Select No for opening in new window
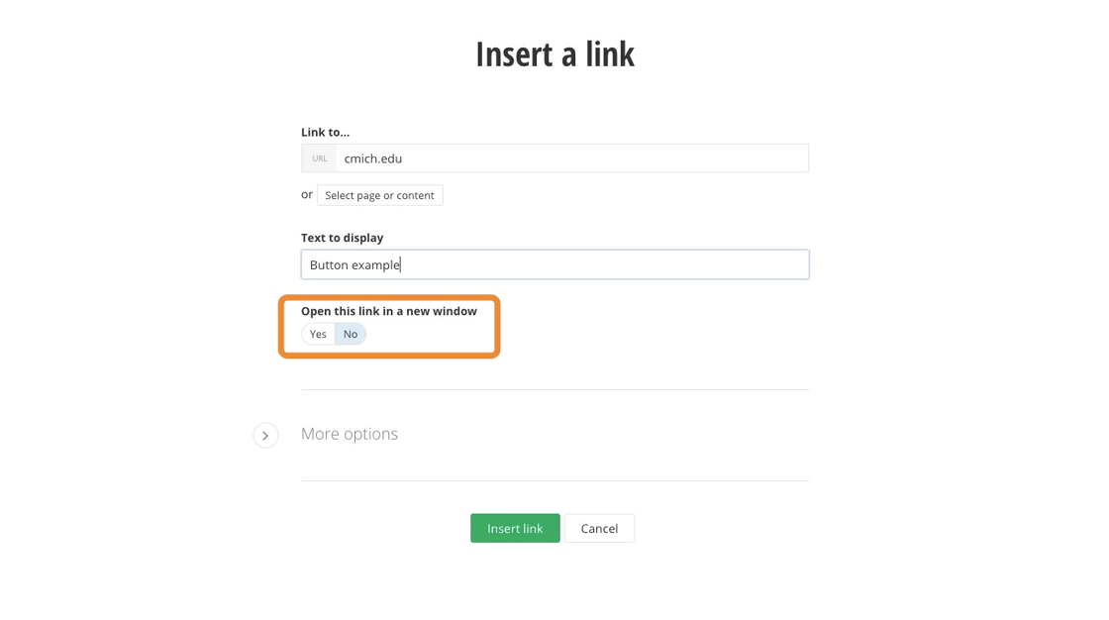 coord(351,335)
